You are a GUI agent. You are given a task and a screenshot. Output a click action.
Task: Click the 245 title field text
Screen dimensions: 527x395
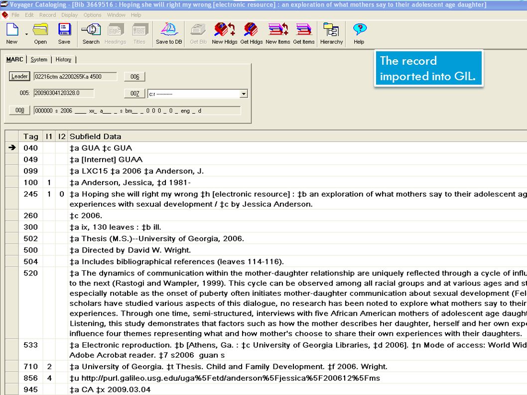click(x=297, y=199)
